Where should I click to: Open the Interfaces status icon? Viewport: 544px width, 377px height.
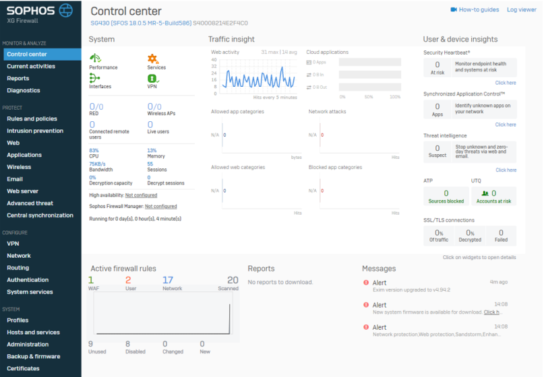point(94,78)
